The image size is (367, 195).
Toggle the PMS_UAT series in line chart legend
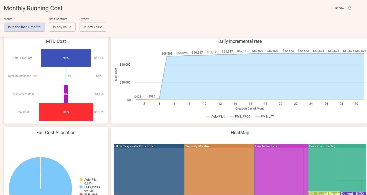tap(265, 117)
